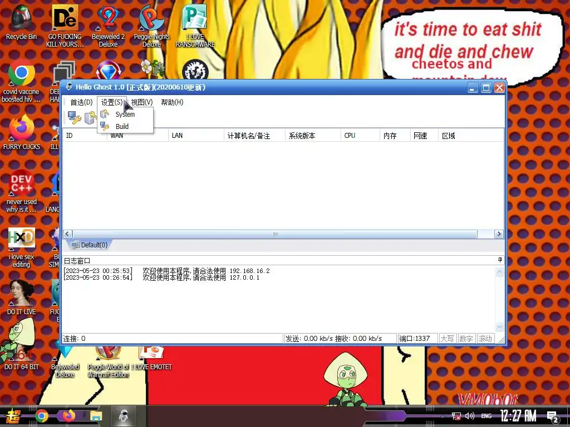
Task: Select the HxD hex editor desktop icon
Action: point(22,247)
